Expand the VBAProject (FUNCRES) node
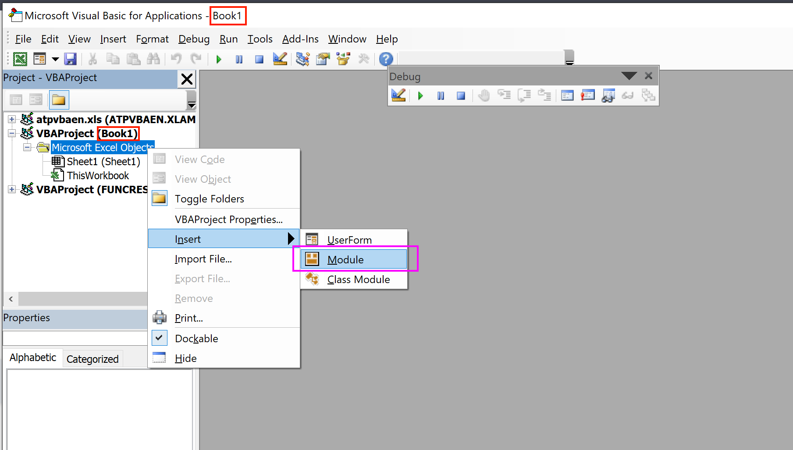Screen dimensions: 793x450 [x=12, y=189]
